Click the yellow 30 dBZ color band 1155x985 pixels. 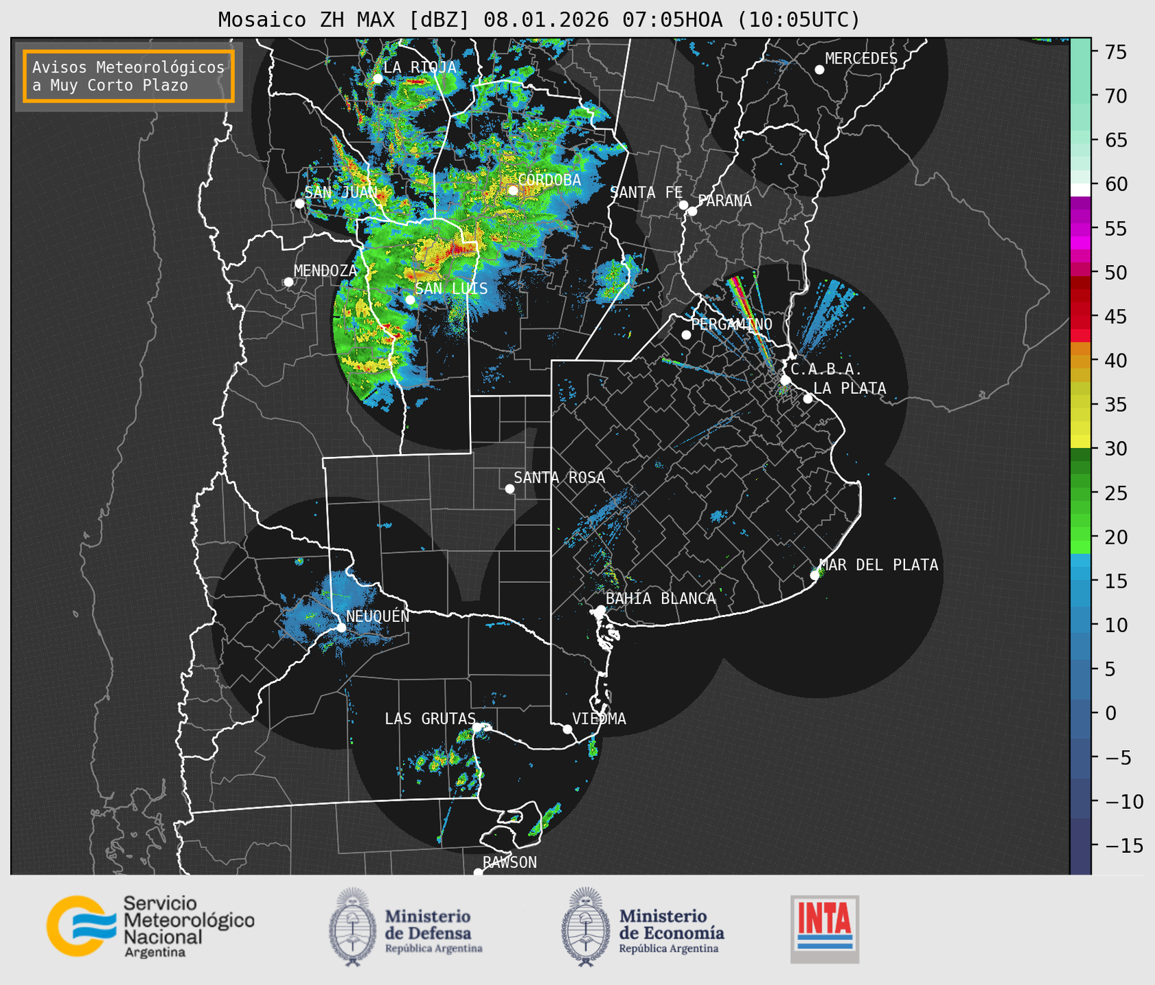1080,442
